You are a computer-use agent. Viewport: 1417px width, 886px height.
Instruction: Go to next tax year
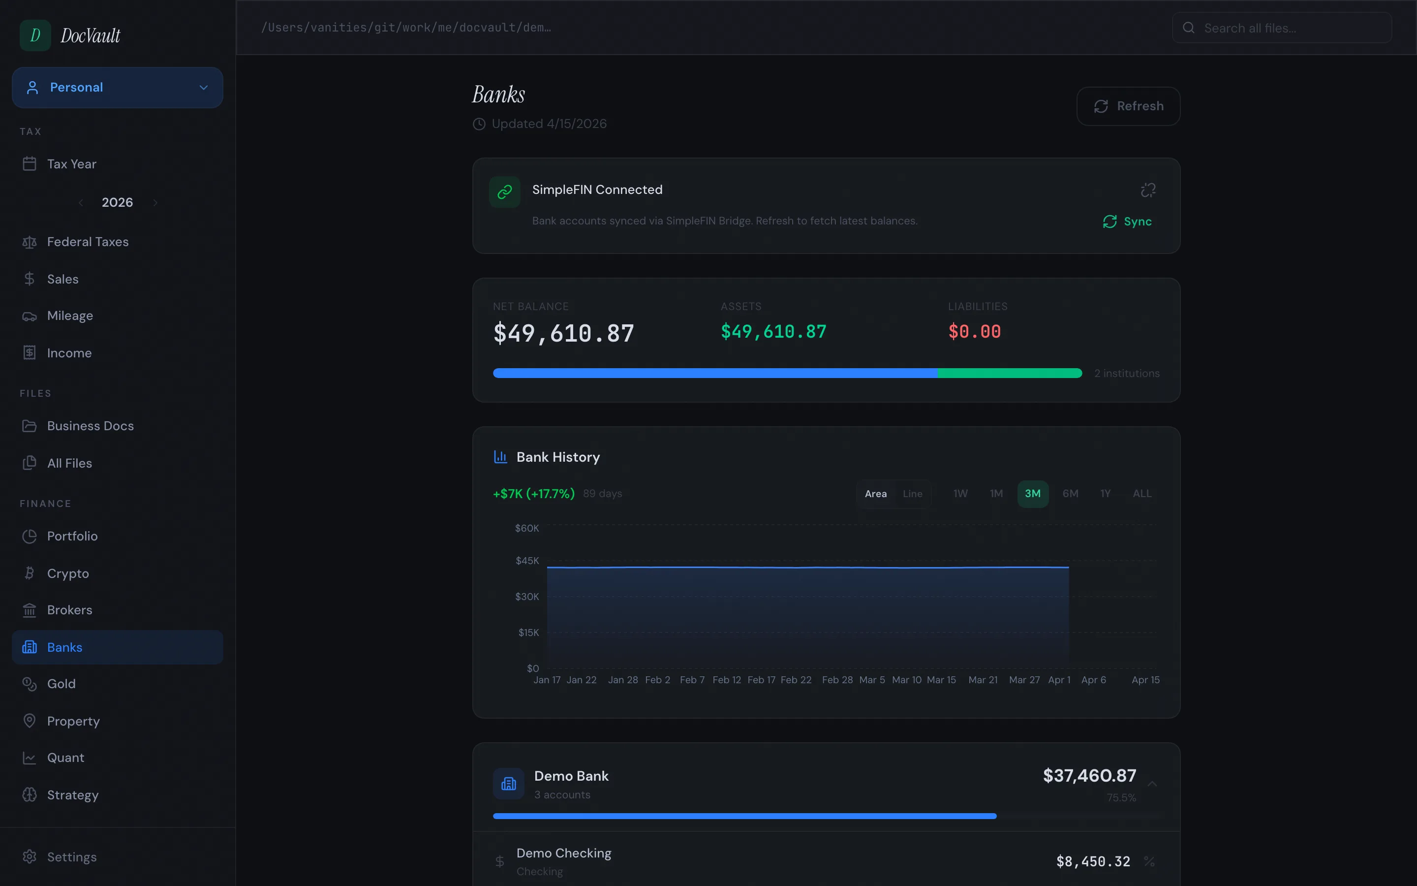(155, 203)
